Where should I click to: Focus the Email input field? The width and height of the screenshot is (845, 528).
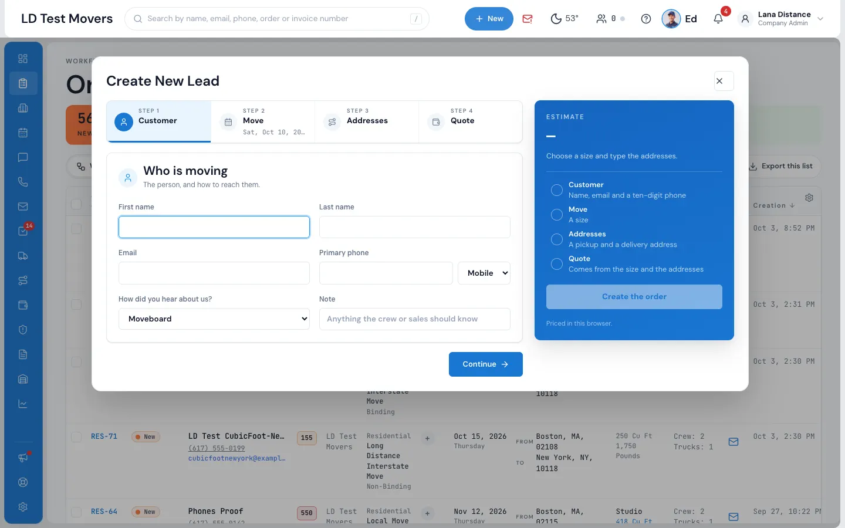tap(214, 273)
